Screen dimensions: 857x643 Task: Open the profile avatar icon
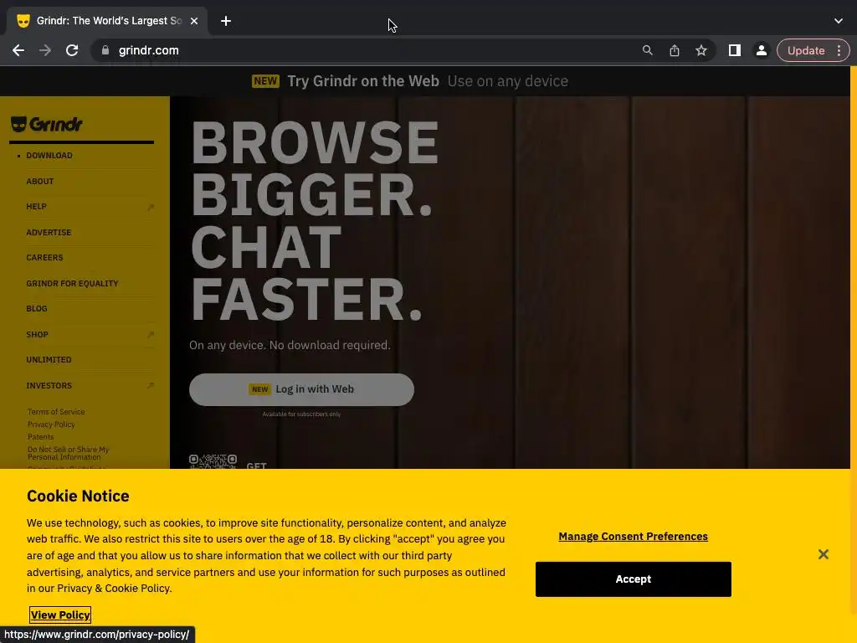point(761,50)
